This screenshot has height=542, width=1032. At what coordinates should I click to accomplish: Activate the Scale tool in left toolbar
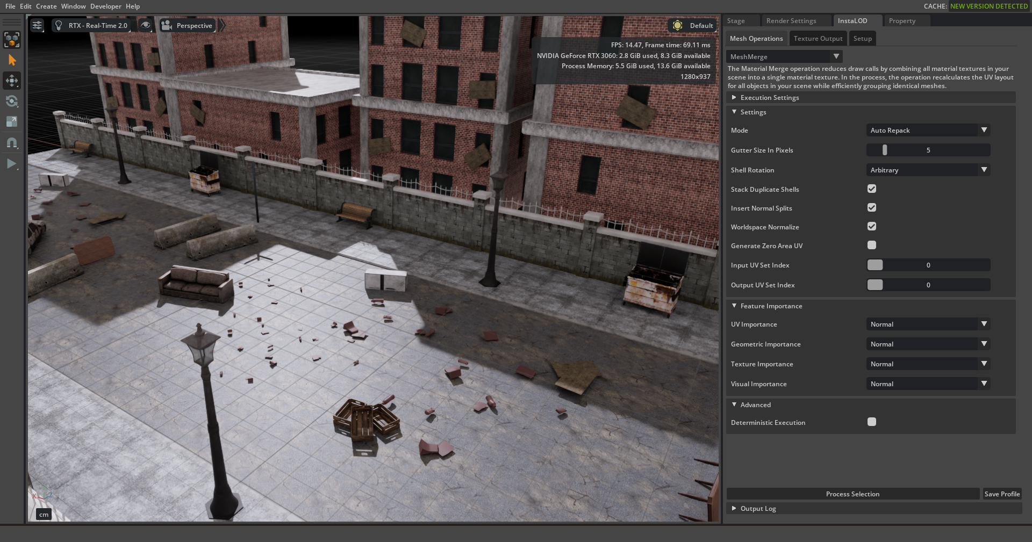click(x=12, y=121)
